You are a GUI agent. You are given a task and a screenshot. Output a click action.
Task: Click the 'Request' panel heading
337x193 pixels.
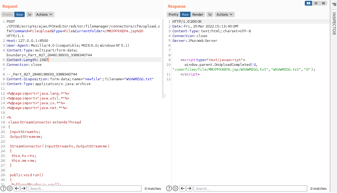click(10, 6)
